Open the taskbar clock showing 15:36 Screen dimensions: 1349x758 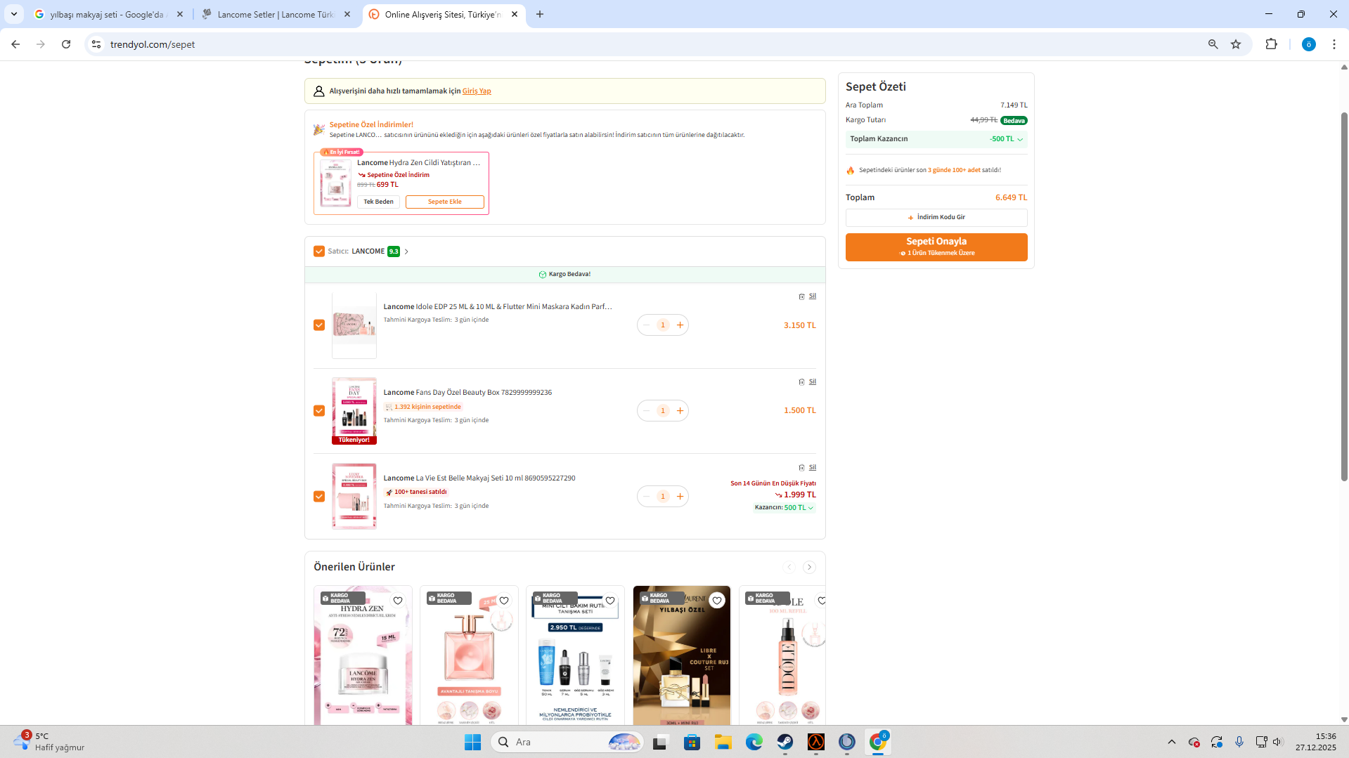tap(1316, 743)
